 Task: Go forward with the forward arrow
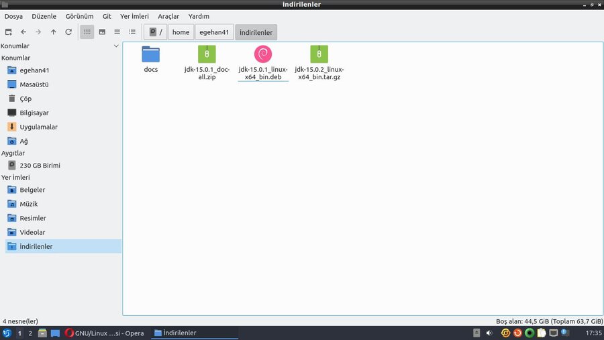pos(38,32)
